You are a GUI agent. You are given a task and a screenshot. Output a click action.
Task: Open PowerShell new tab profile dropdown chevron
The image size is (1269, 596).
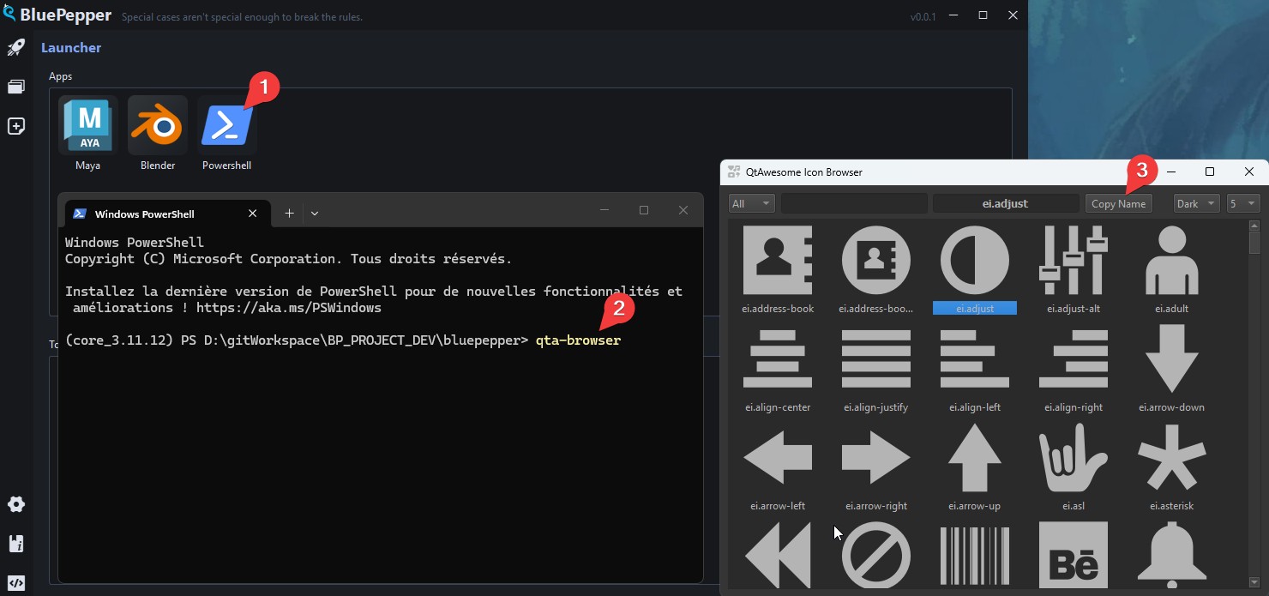(315, 214)
